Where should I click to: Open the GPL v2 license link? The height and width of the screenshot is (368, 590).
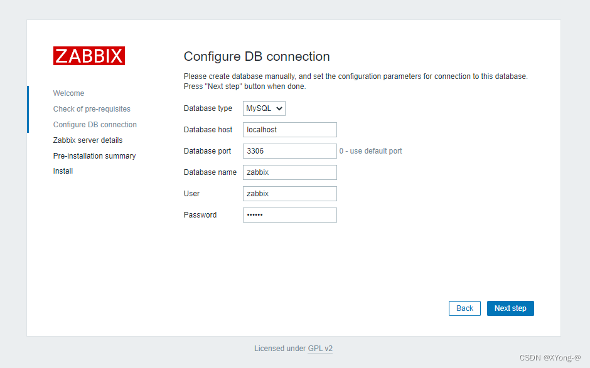click(320, 349)
